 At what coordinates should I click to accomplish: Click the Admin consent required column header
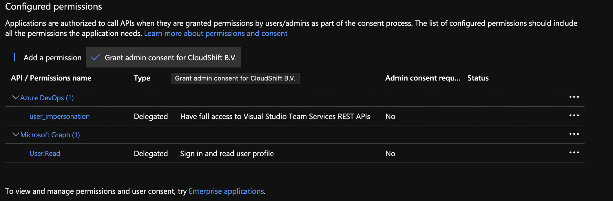(x=422, y=78)
